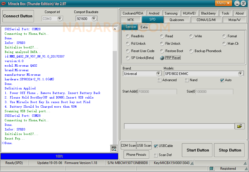Image resolution: width=249 pixels, height=172 pixels.
Task: Expand the Comport inf COM3 dropdown
Action: 60,19
